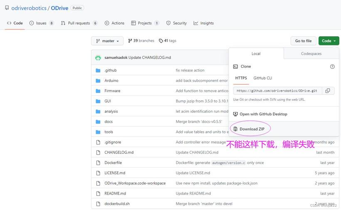Switch to the Actions tab
This screenshot has width=341, height=210.
pos(115,23)
